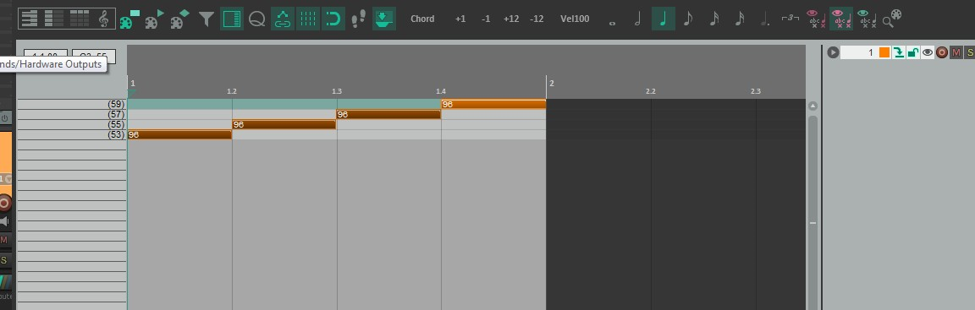Open the event filter funnel icon
The height and width of the screenshot is (310, 975).
207,19
